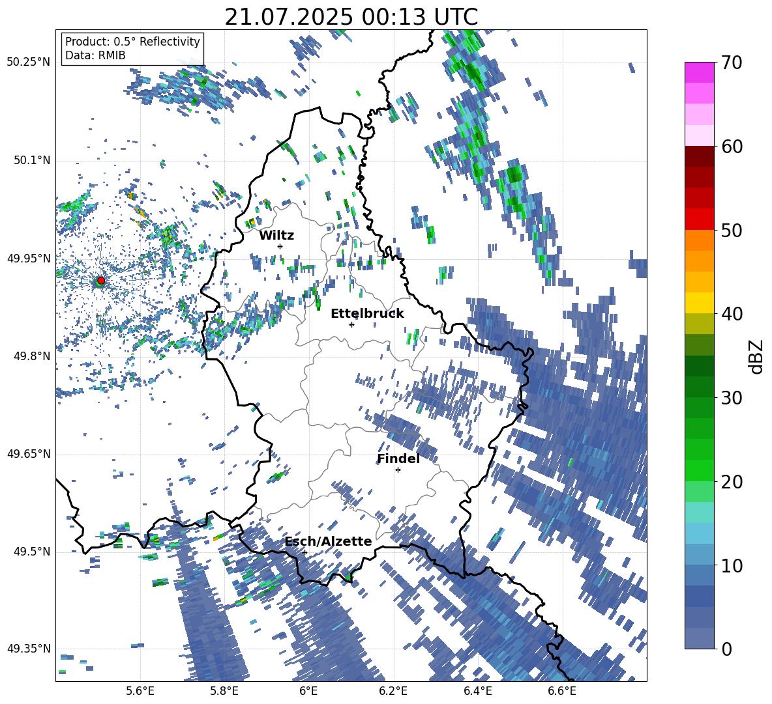The image size is (772, 704).
Task: Click the bright red 50 dBZ colorbar segment
Action: 699,219
